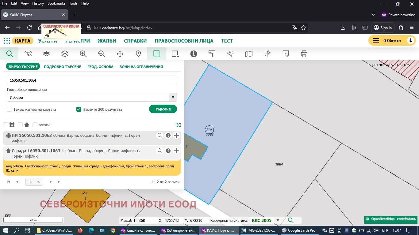Switch to the ПОДРОБНО ТЪРСЕНЕ tab
This screenshot has height=235, width=419.
coord(63,66)
